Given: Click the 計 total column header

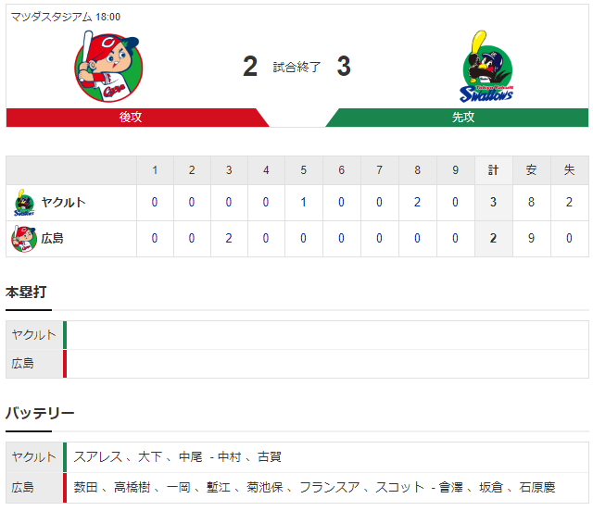Looking at the screenshot, I should point(494,170).
